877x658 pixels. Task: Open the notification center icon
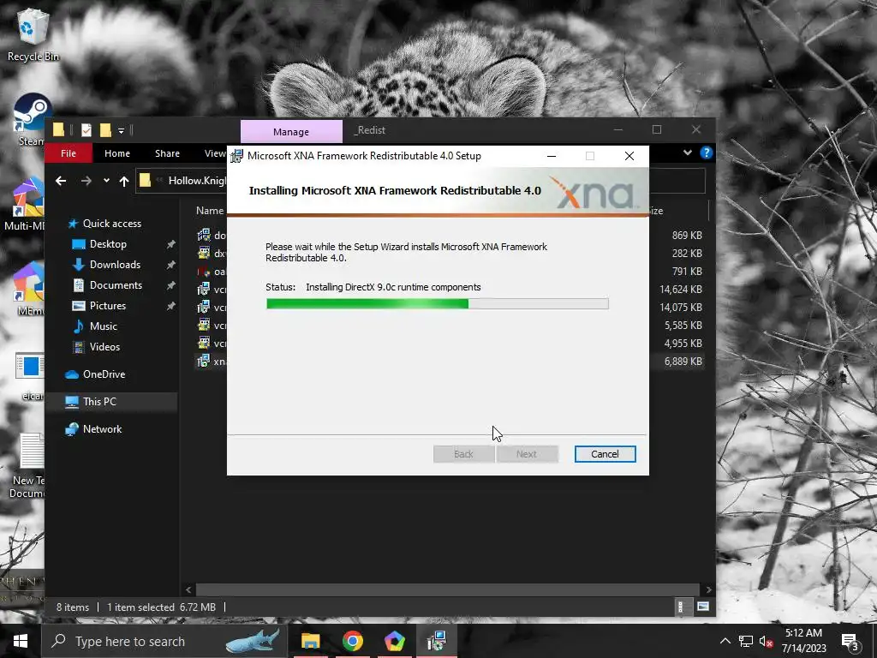[x=850, y=641]
